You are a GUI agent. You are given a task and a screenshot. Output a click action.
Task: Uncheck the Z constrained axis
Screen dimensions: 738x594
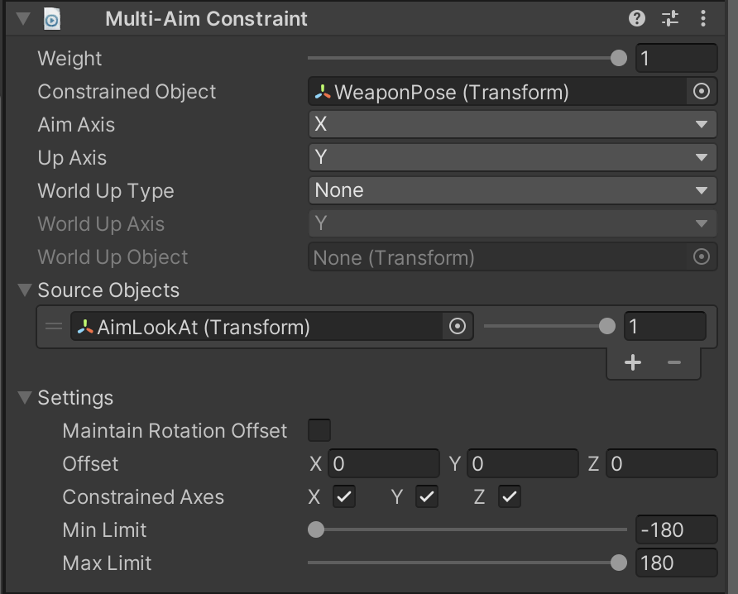(510, 496)
